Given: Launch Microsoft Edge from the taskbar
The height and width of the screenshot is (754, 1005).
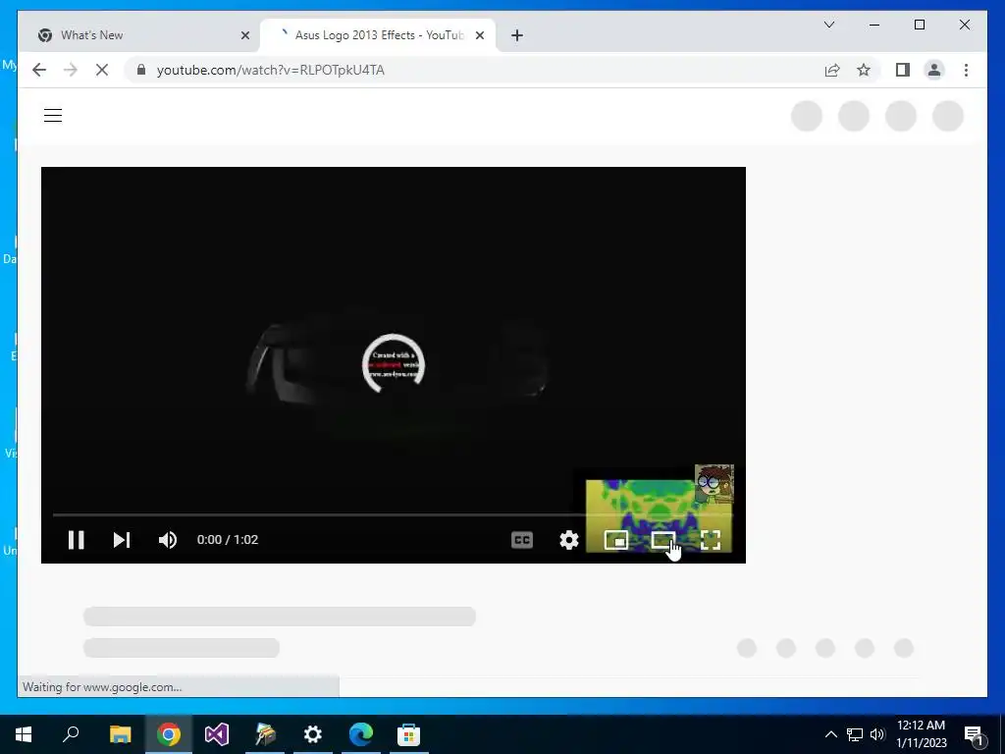Looking at the screenshot, I should point(361,734).
